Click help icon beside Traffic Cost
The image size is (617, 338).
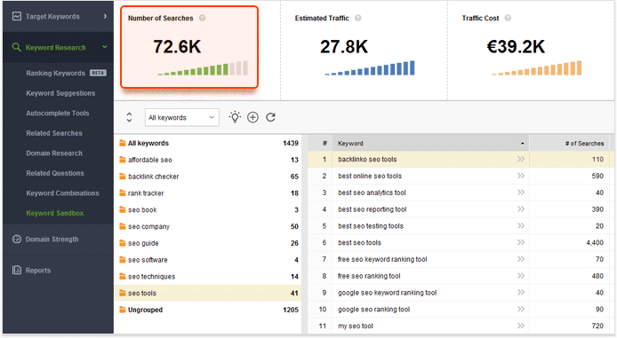508,18
